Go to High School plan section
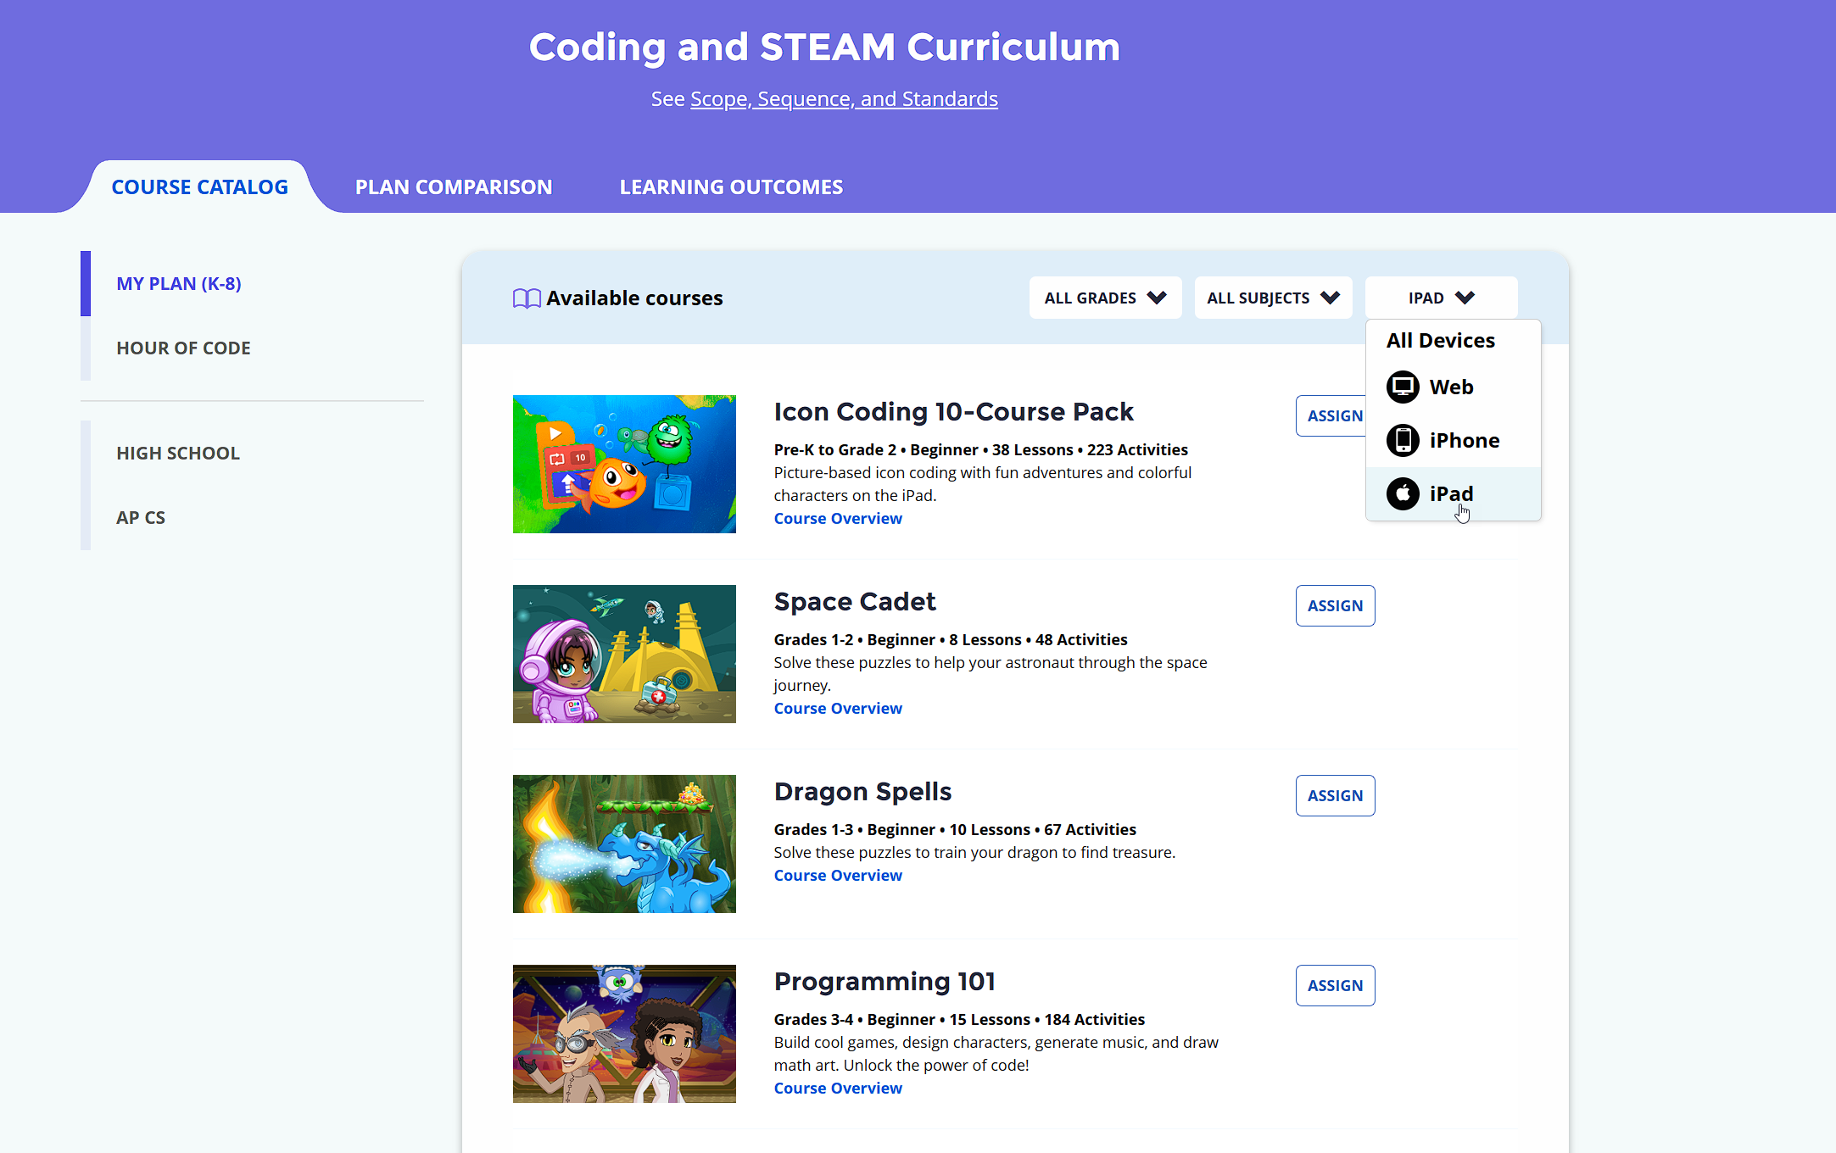The height and width of the screenshot is (1153, 1836). 178,454
